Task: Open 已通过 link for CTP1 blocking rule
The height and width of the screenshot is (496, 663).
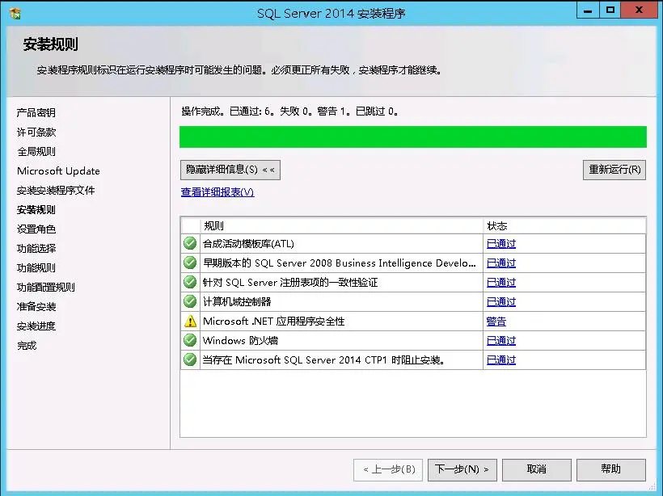Action: pos(501,360)
